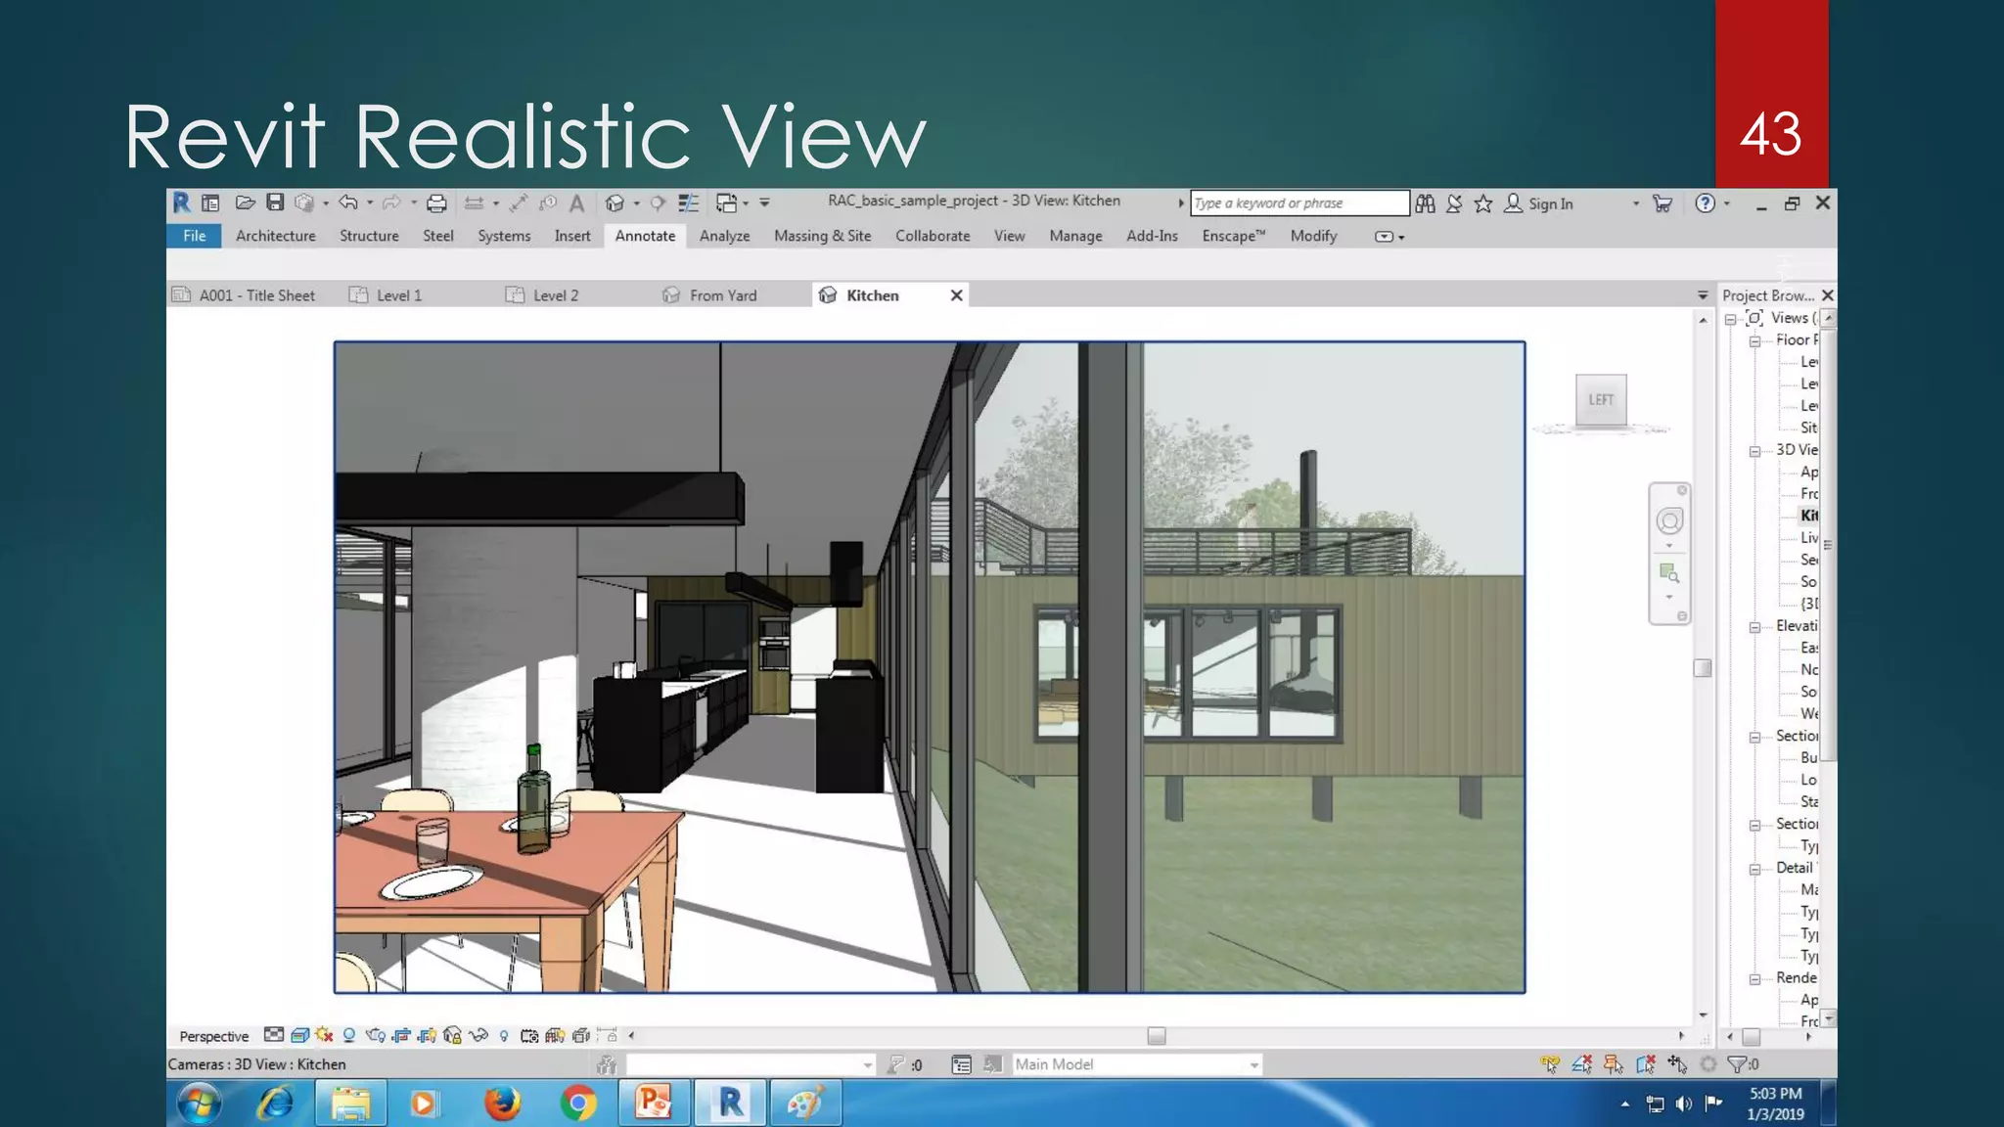Collapse the 3D Views tree node
The height and width of the screenshot is (1127, 2004).
tap(1755, 451)
